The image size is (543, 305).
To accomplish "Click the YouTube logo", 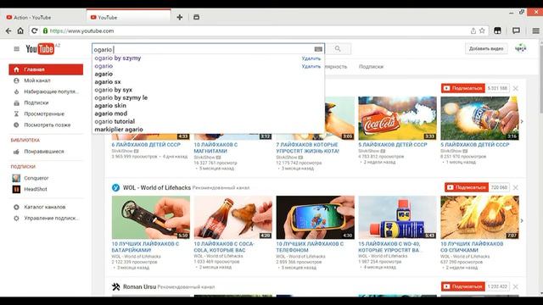I will [x=40, y=49].
